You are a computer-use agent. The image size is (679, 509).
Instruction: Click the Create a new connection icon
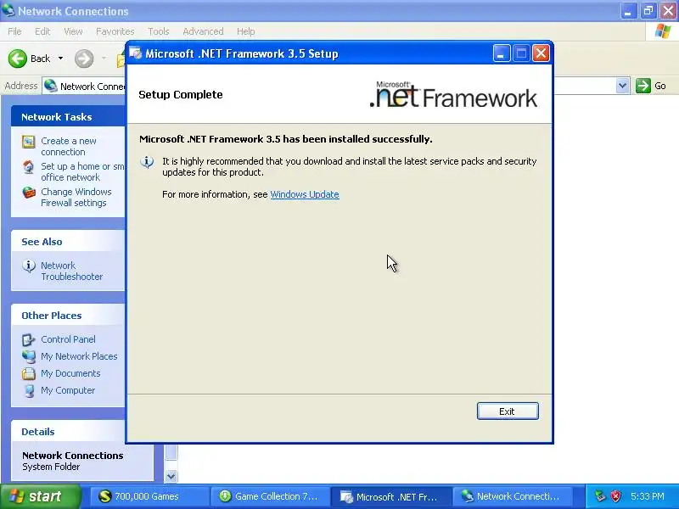[29, 142]
